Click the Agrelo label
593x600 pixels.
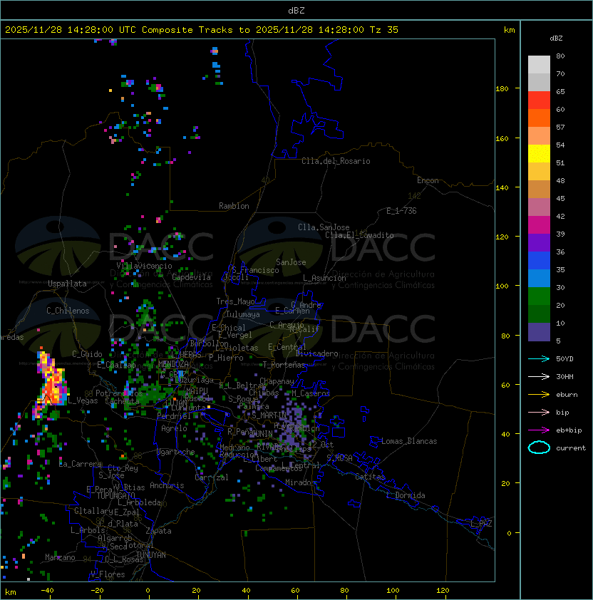174,428
